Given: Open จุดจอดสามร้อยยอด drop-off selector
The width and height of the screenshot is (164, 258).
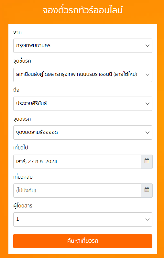Looking at the screenshot, I should pos(83,133).
